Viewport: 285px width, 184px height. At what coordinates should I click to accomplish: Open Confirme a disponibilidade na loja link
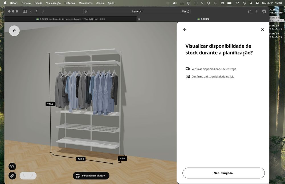coord(213,76)
